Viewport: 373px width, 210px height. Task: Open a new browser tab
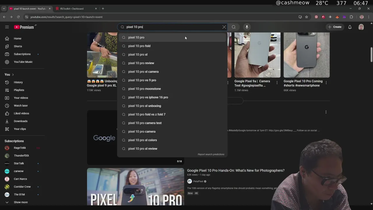tap(103, 9)
